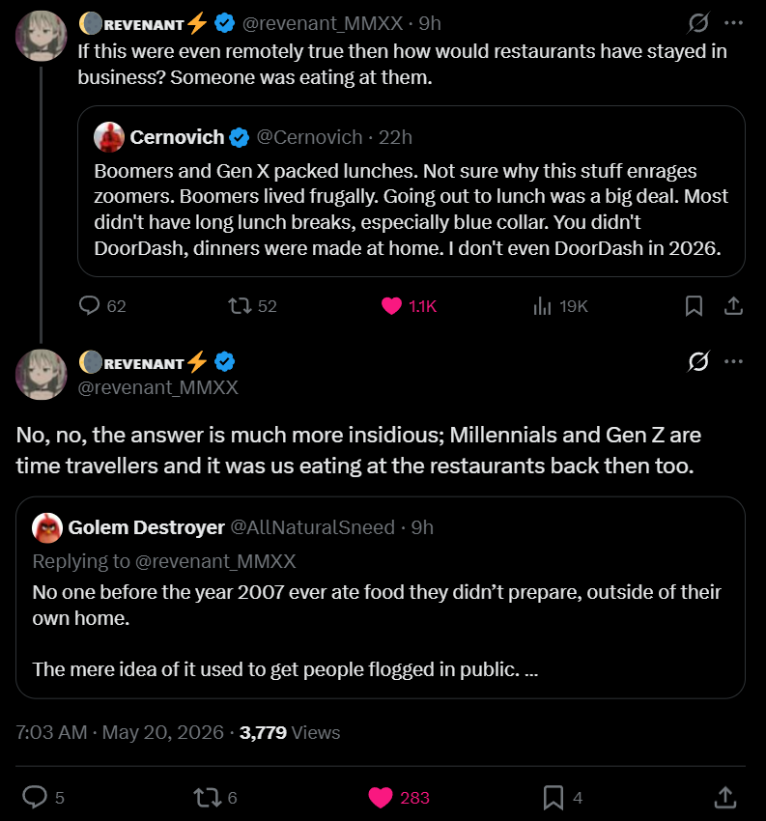Open the @revenant_MMXX profile handle link
This screenshot has height=821, width=766.
158,387
